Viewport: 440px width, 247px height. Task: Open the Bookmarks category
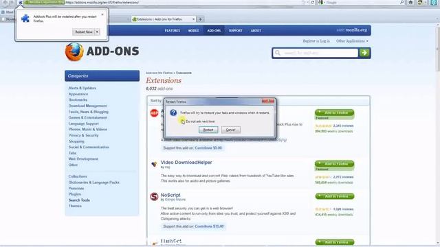[78, 99]
